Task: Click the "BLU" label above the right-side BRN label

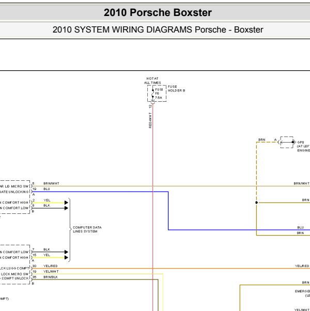Action: (x=301, y=227)
